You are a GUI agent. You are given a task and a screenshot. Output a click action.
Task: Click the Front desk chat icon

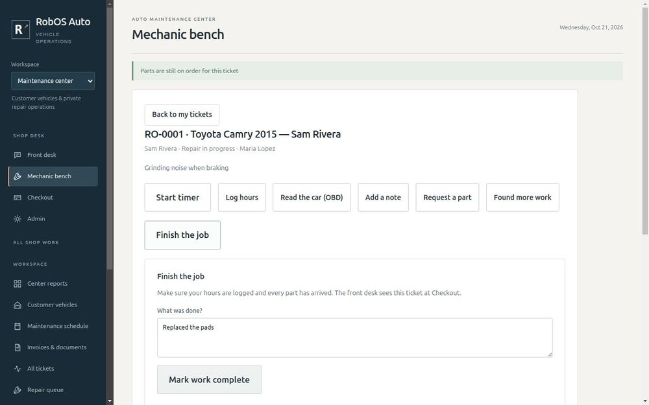pyautogui.click(x=18, y=155)
